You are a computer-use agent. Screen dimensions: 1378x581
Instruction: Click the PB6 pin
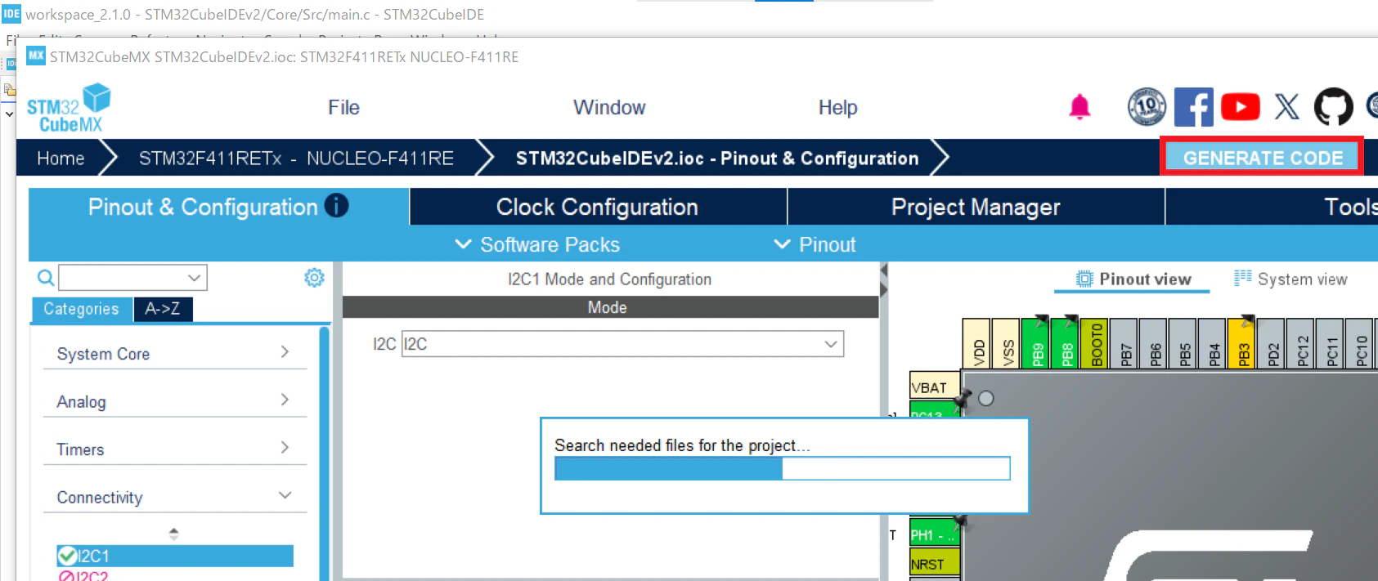tap(1154, 344)
